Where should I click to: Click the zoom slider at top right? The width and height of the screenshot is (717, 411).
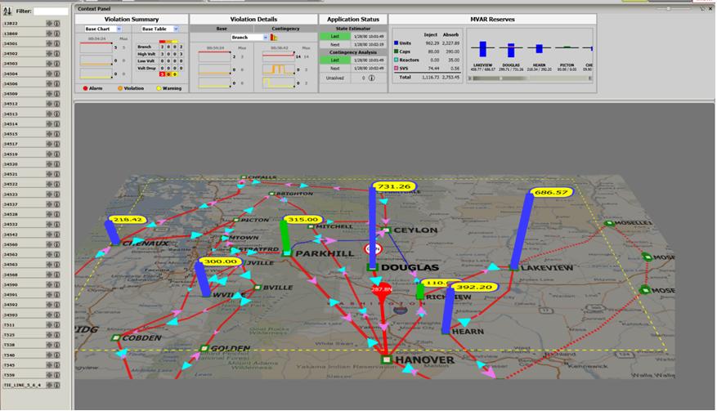[x=670, y=8]
